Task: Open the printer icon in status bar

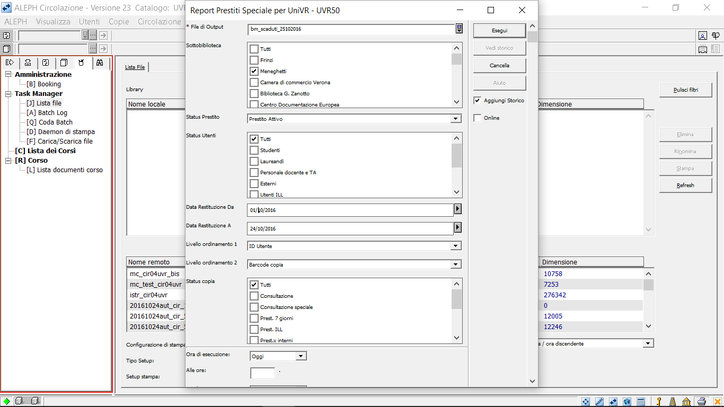Action: tap(701, 402)
